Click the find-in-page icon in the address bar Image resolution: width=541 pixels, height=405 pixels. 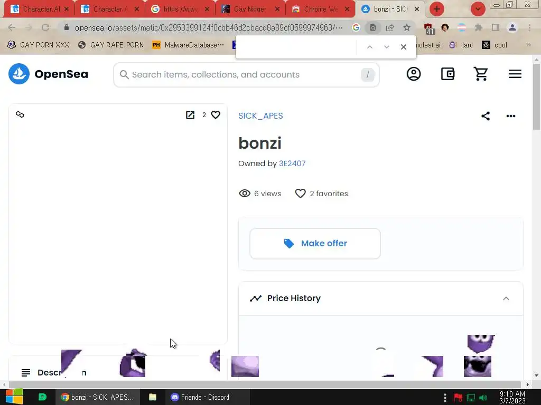pyautogui.click(x=373, y=27)
